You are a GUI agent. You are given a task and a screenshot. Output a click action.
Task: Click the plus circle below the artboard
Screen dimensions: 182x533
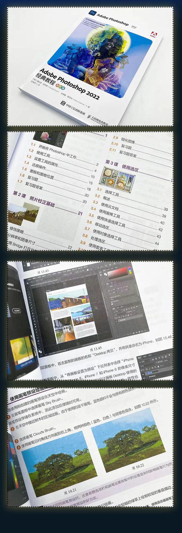click(x=78, y=344)
